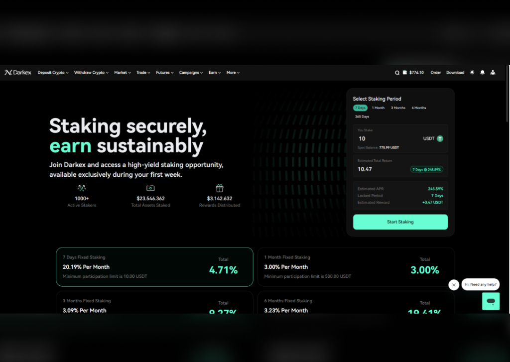Click the You Stake amount field
The width and height of the screenshot is (510, 362).
(400, 138)
